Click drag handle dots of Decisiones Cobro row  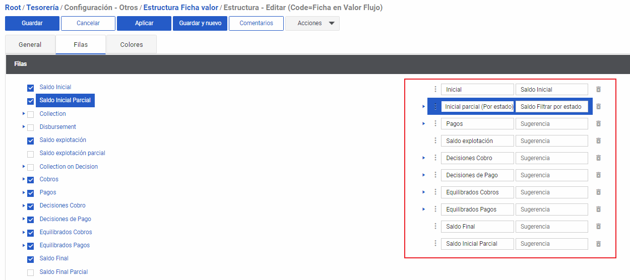(435, 158)
